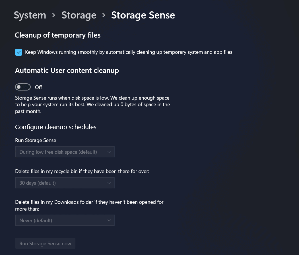
Task: Uncheck the temporary files cleanup checkbox
Action: click(x=19, y=52)
